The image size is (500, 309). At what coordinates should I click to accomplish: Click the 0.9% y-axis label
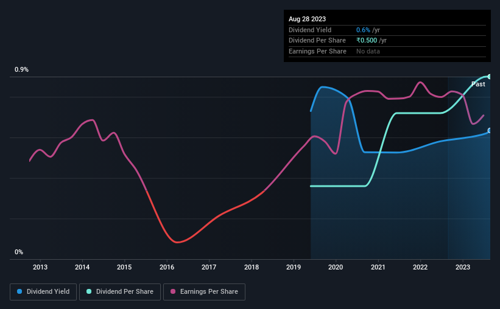(x=21, y=69)
